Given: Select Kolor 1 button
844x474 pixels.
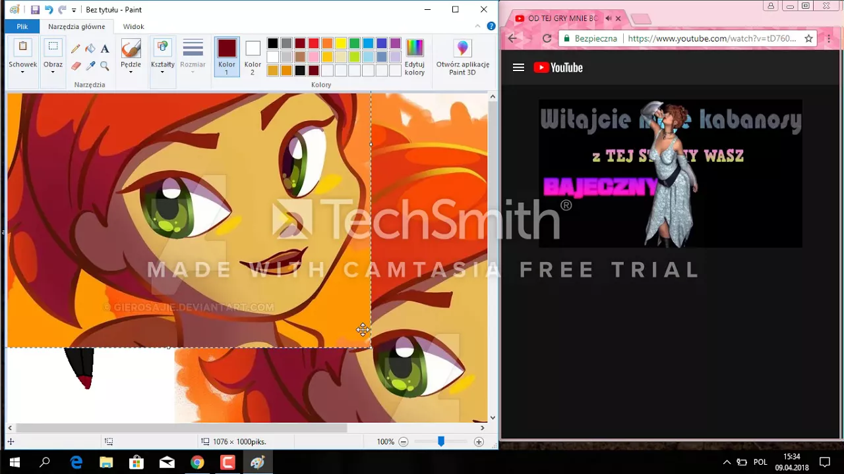Looking at the screenshot, I should [227, 57].
